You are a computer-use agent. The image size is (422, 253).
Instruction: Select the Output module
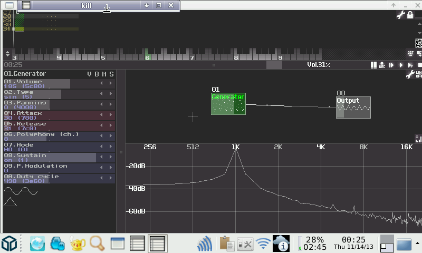353,107
